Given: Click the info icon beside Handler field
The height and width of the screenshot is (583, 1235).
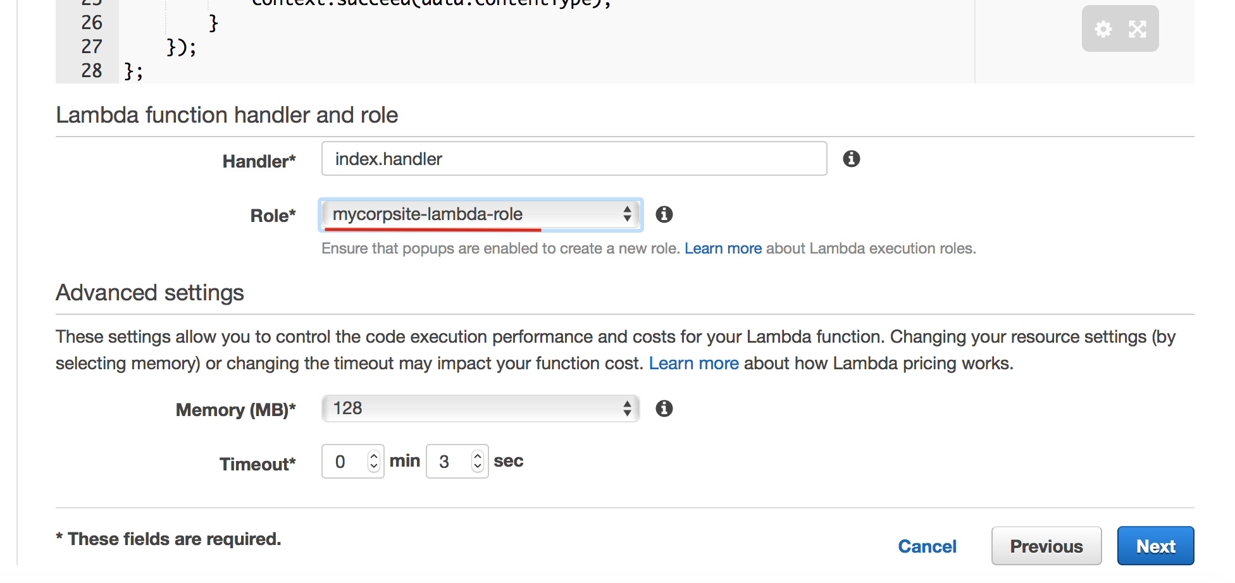Looking at the screenshot, I should (x=852, y=159).
